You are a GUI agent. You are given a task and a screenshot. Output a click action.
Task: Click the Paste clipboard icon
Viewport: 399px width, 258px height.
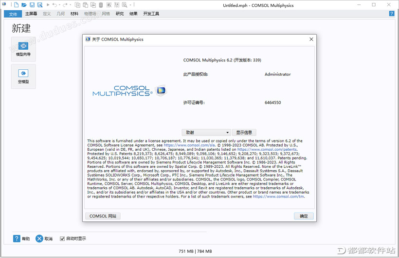point(86,5)
